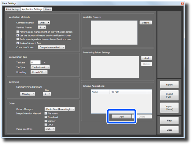Toggle the Darken Trimmed Area checkbox
This screenshot has width=192, height=145.
coord(17,43)
